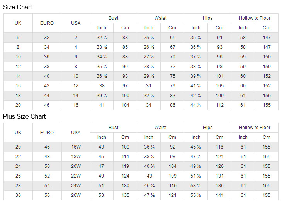Click the EURO 38 size cell
Image resolution: width=282 pixels, height=205 pixels.
47,67
